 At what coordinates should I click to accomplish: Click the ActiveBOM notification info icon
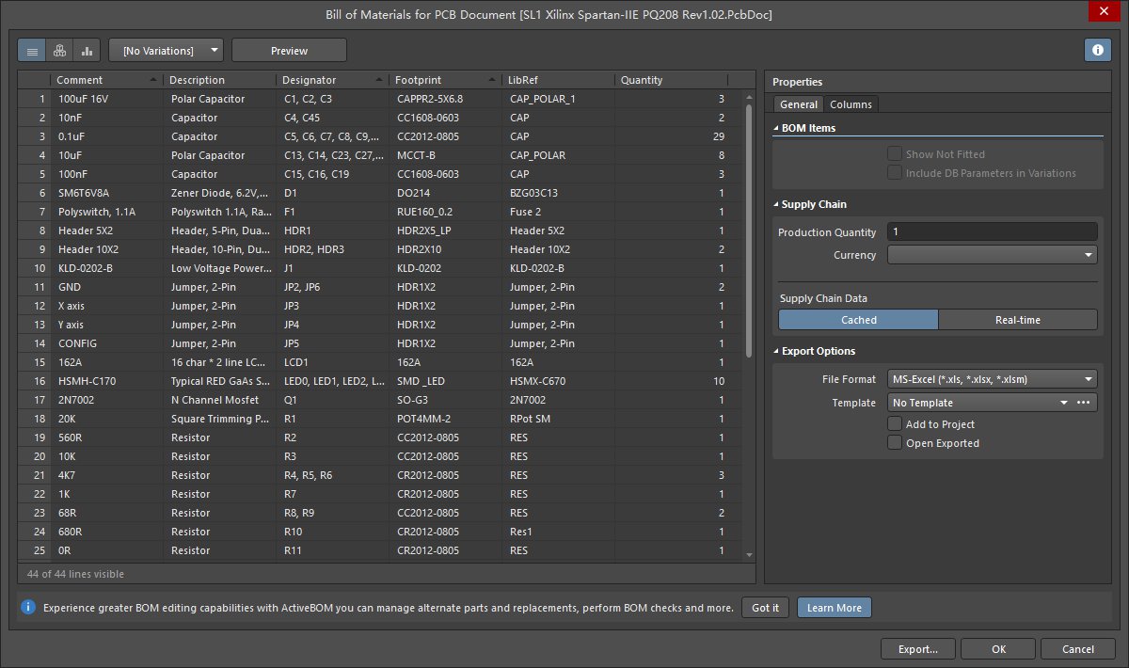click(x=28, y=607)
